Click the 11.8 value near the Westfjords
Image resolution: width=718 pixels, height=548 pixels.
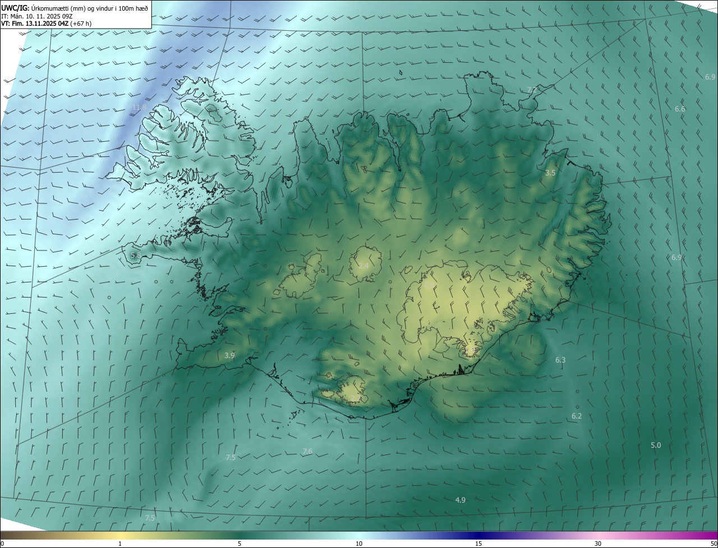coord(139,107)
